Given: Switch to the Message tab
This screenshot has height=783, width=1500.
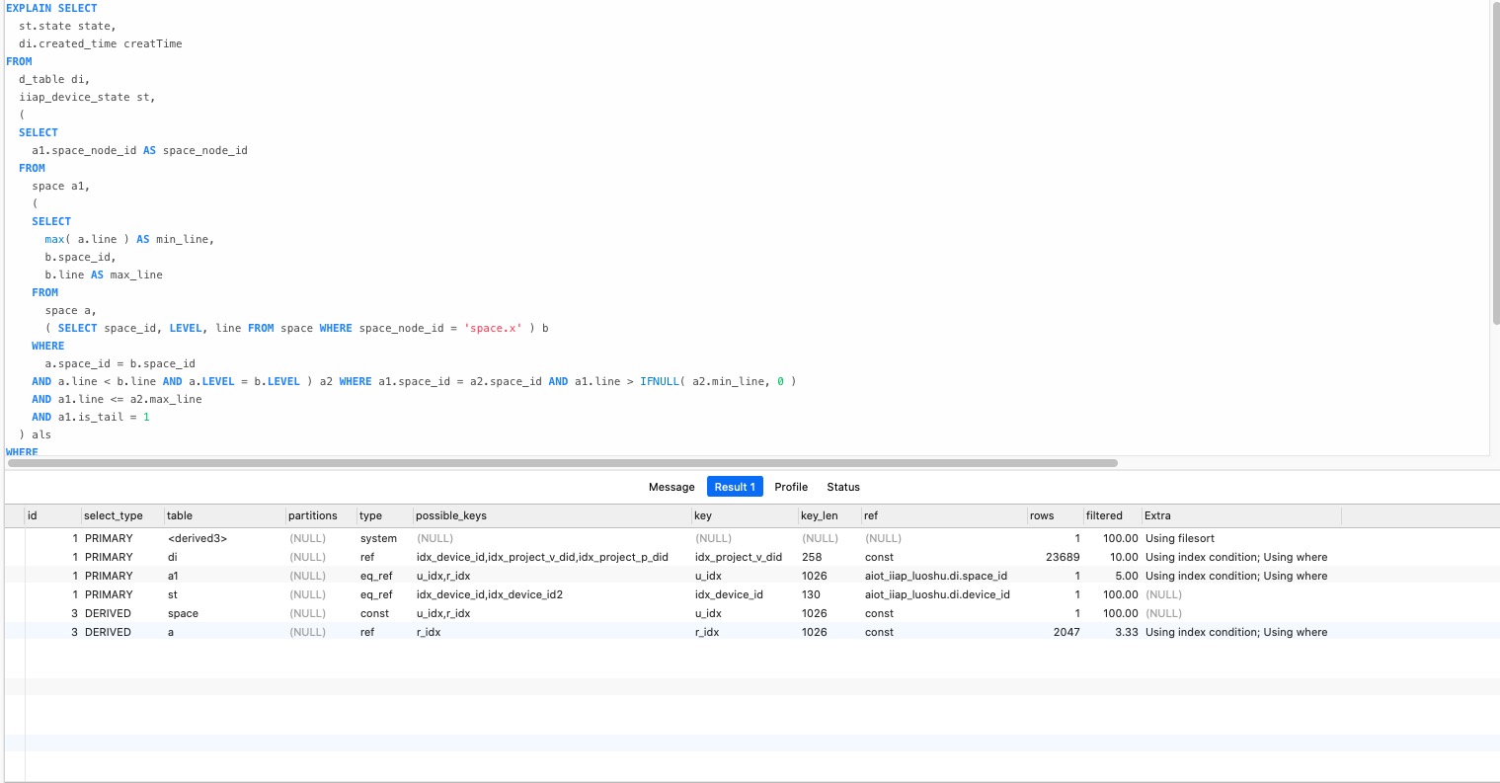Looking at the screenshot, I should [671, 487].
